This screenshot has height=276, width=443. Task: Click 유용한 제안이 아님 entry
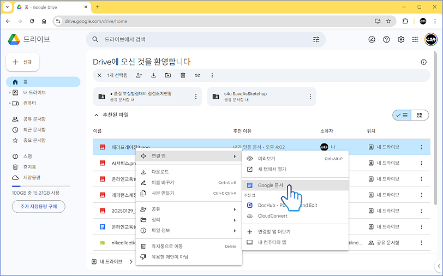189,257
